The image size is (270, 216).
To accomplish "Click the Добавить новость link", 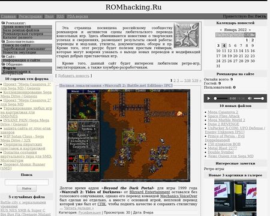I will [73, 76].
